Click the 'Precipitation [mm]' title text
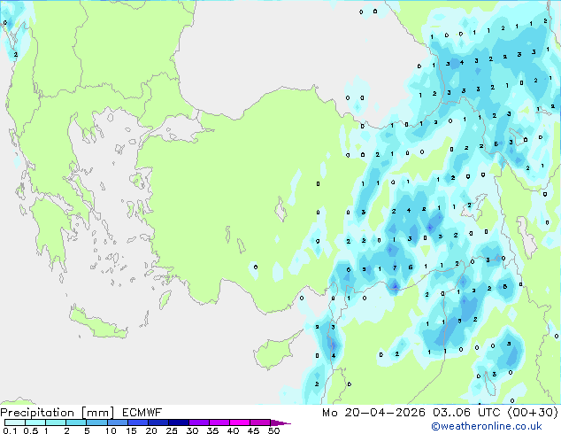The image size is (561, 434). coord(58,413)
